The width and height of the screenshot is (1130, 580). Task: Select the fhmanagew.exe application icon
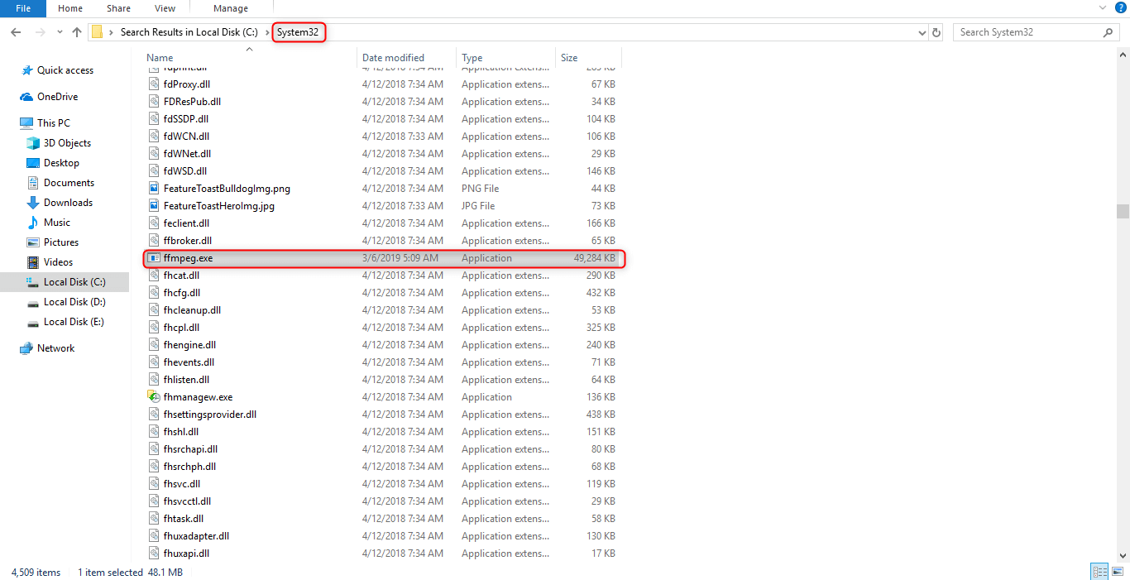pyautogui.click(x=154, y=397)
